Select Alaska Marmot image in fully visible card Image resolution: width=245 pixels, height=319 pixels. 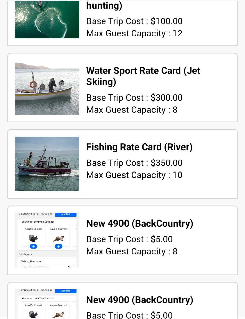[x=58, y=238]
